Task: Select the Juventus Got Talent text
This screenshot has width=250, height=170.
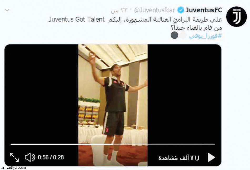Action: point(77,20)
